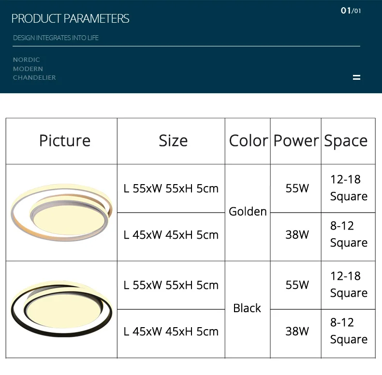This screenshot has width=382, height=375.
Task: Click the 45cm size cell for Golden lamp
Action: coord(171,235)
